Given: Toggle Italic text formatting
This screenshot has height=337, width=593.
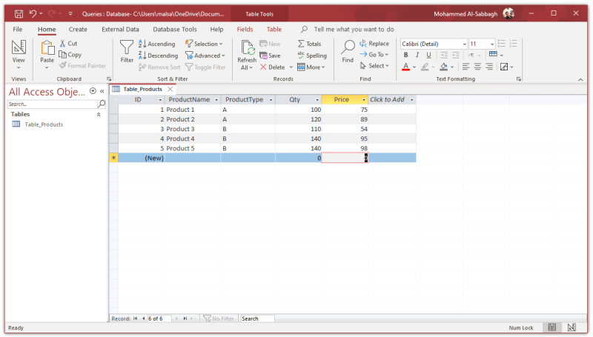Looking at the screenshot, I should pos(417,55).
